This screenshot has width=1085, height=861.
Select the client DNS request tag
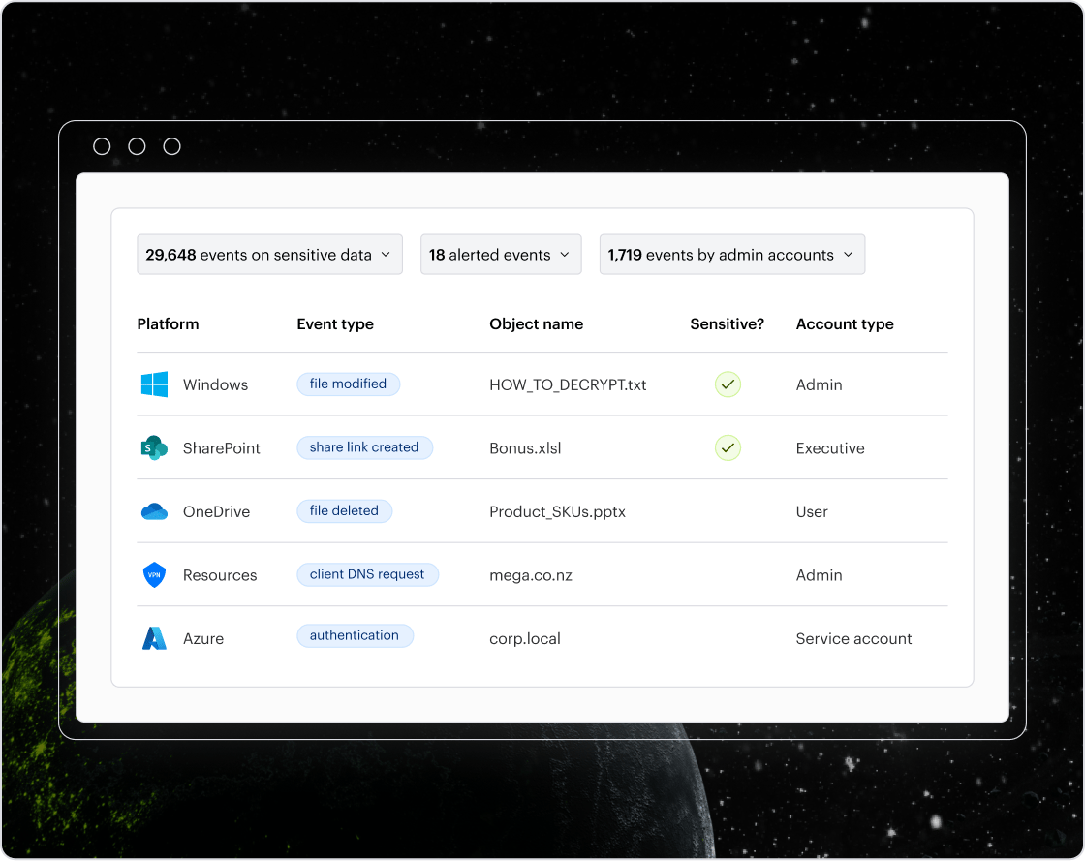click(x=367, y=574)
